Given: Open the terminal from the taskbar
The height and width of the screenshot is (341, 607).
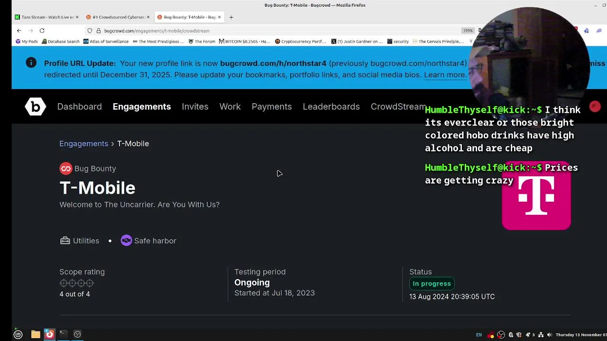Looking at the screenshot, I should tap(63, 334).
